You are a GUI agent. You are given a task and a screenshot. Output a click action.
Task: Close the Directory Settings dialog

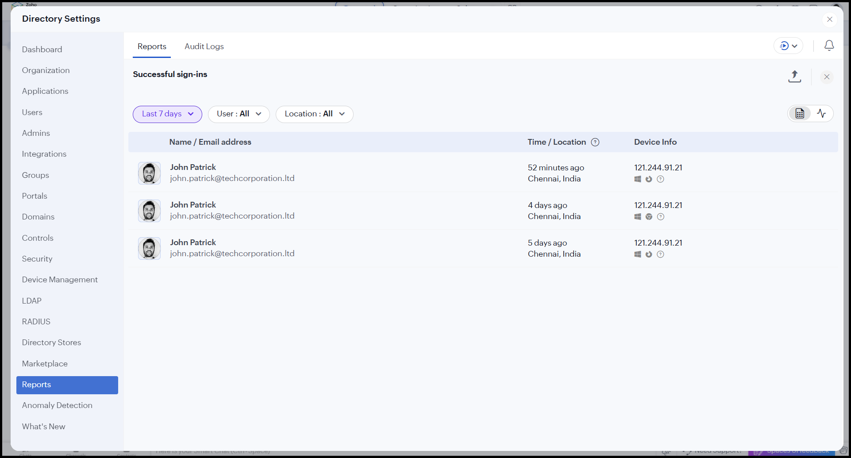pos(829,19)
